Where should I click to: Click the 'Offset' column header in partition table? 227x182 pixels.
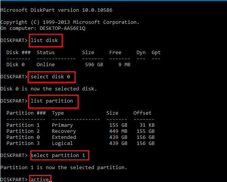[x=142, y=113]
